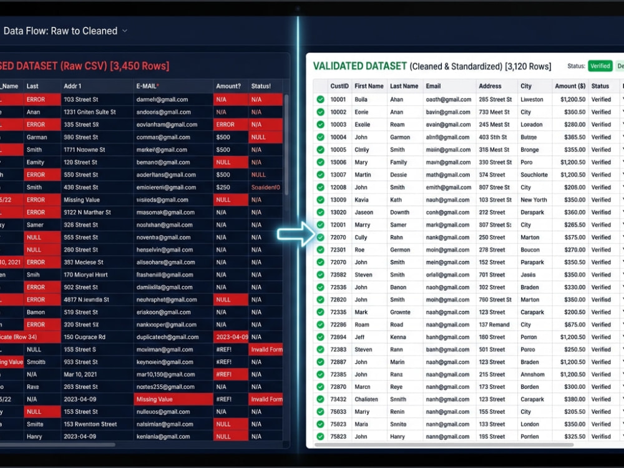Select the green check for CustID 13007
624x468 pixels.
[x=320, y=175]
